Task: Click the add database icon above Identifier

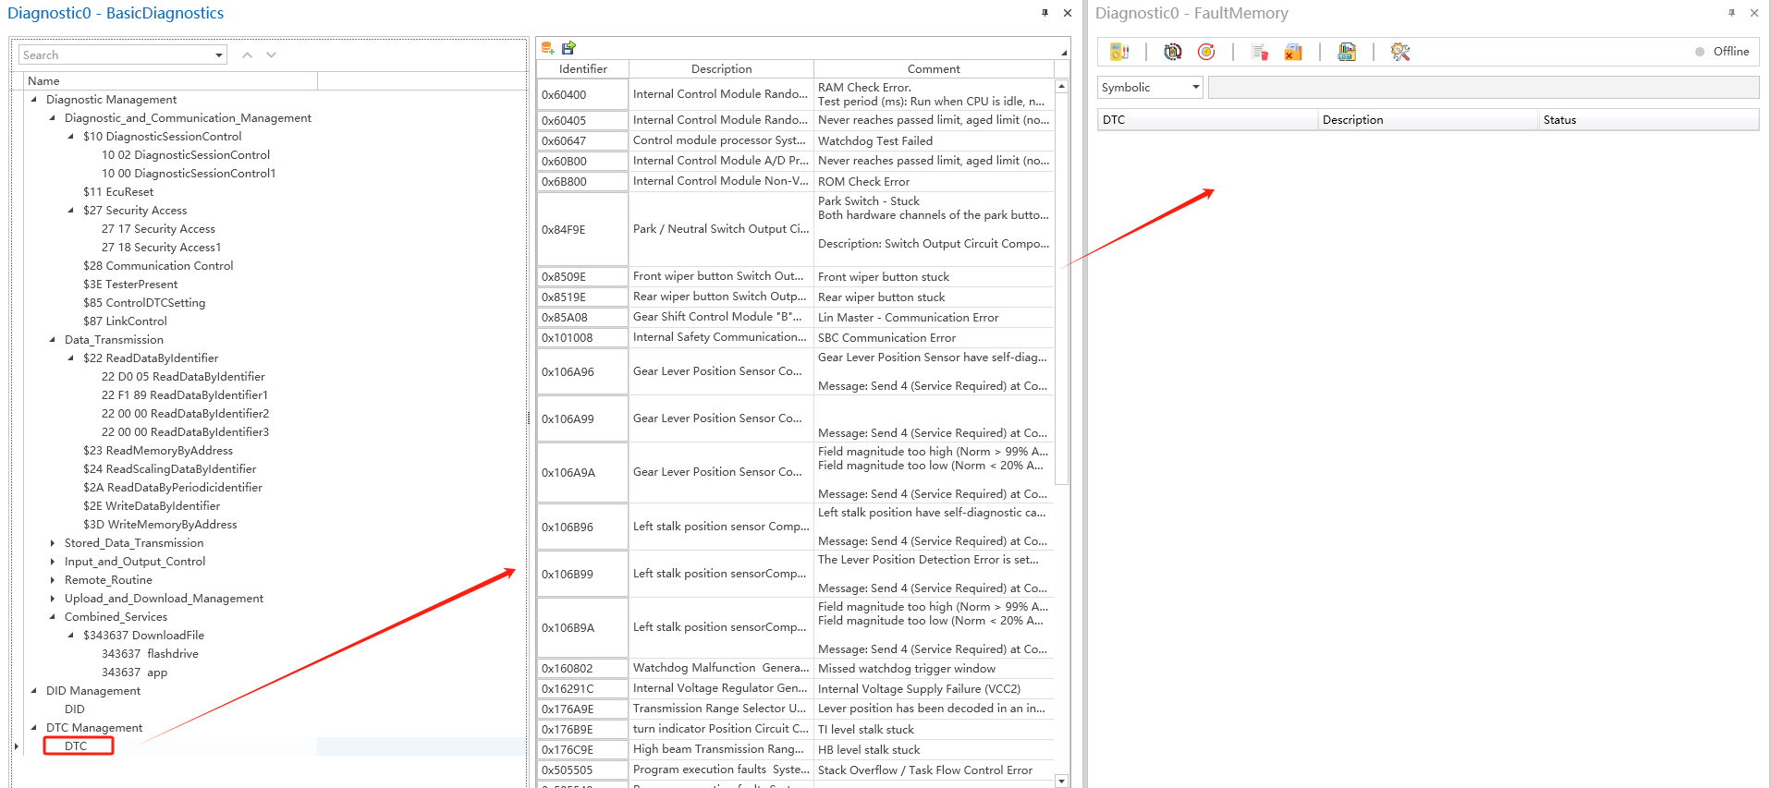Action: [547, 47]
